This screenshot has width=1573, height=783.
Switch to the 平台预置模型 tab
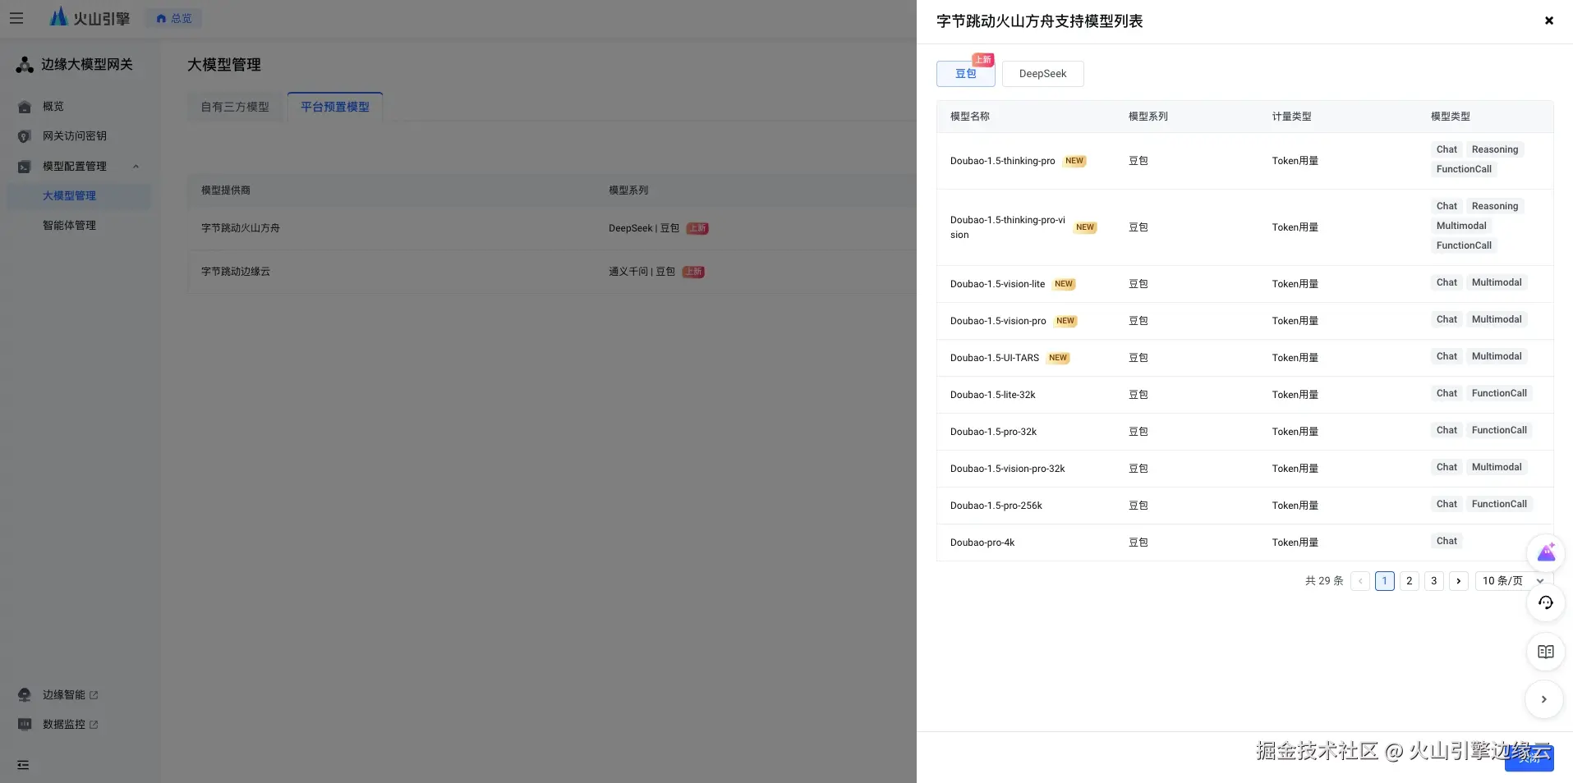(335, 107)
